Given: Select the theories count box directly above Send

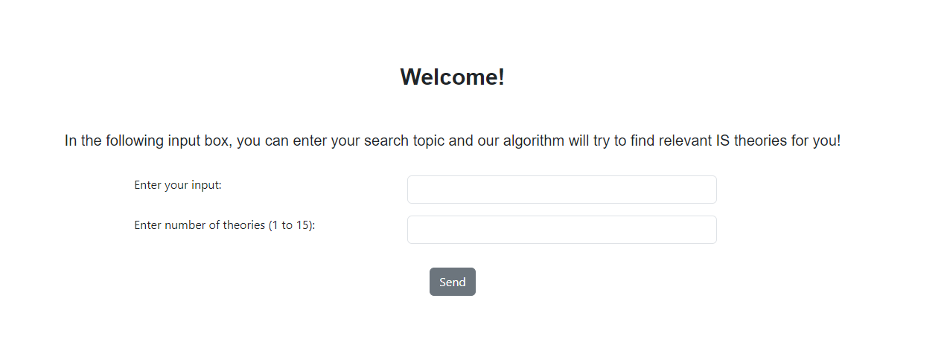Looking at the screenshot, I should [x=561, y=230].
